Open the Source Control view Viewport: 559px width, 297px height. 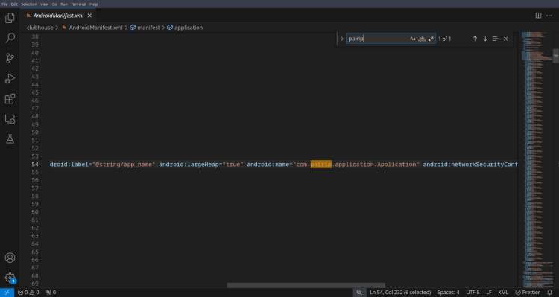point(10,58)
